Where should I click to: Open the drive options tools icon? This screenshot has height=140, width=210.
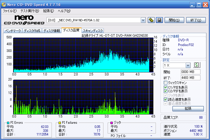click(151, 20)
